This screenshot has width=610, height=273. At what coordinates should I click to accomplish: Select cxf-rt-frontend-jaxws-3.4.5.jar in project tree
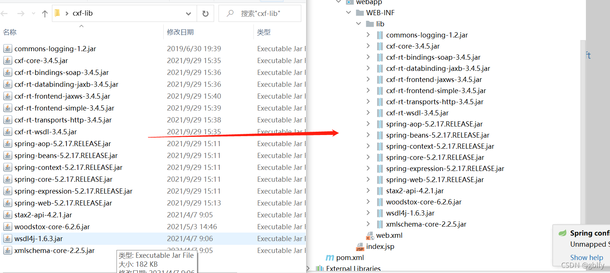pos(434,79)
